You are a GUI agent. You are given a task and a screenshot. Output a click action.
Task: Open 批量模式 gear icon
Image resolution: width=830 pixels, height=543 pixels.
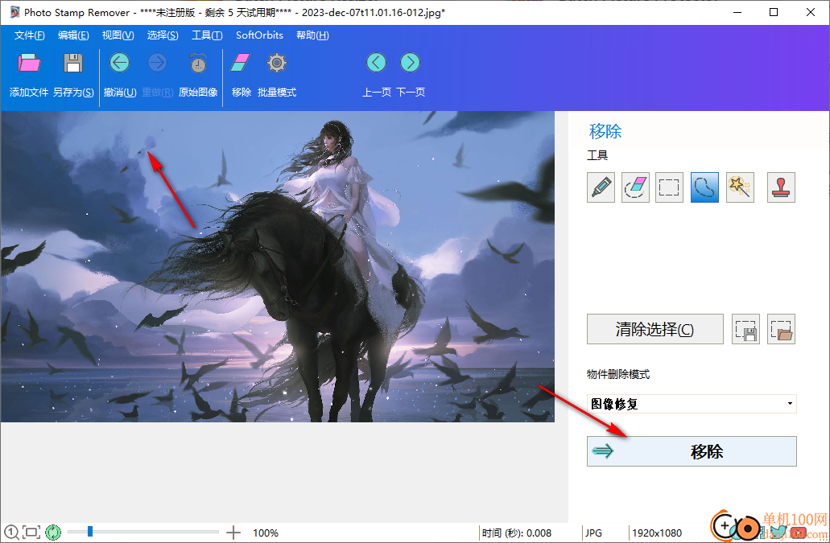(x=277, y=63)
